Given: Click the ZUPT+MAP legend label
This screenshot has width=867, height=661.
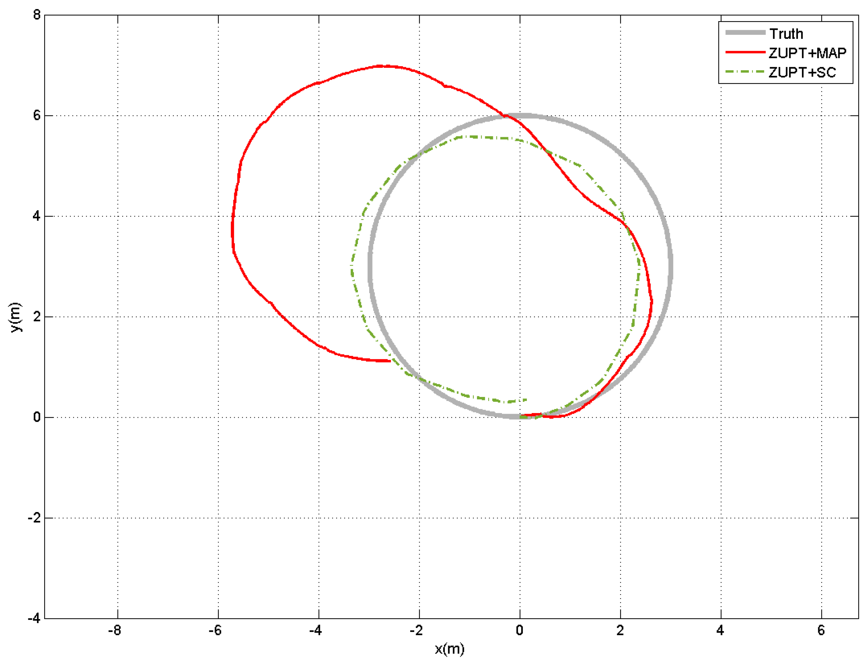Looking at the screenshot, I should [807, 53].
